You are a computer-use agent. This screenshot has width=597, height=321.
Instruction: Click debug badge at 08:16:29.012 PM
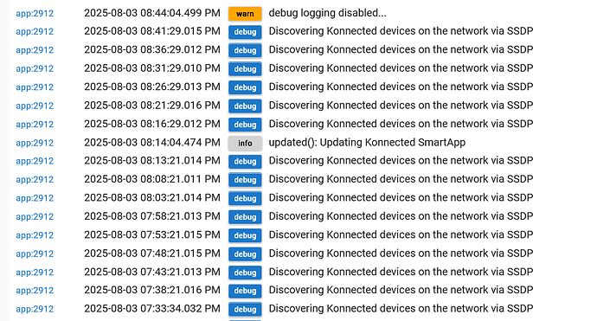pyautogui.click(x=245, y=125)
